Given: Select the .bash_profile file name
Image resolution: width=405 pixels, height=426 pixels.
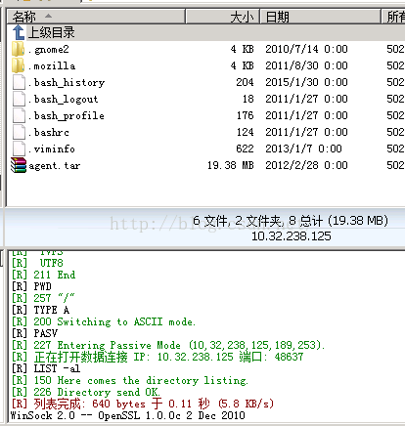Looking at the screenshot, I should click(67, 116).
